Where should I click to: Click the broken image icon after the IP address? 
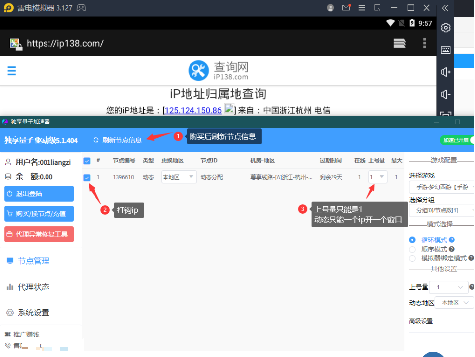click(x=229, y=108)
